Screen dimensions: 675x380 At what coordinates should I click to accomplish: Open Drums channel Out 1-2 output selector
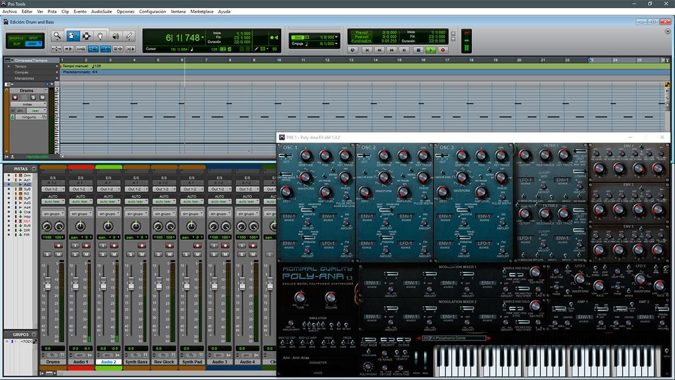click(53, 189)
